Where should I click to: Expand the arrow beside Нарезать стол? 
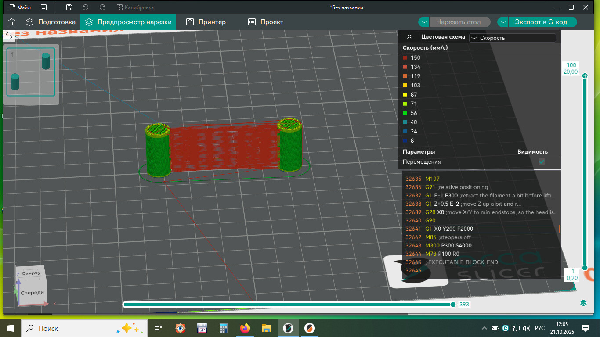pyautogui.click(x=423, y=22)
